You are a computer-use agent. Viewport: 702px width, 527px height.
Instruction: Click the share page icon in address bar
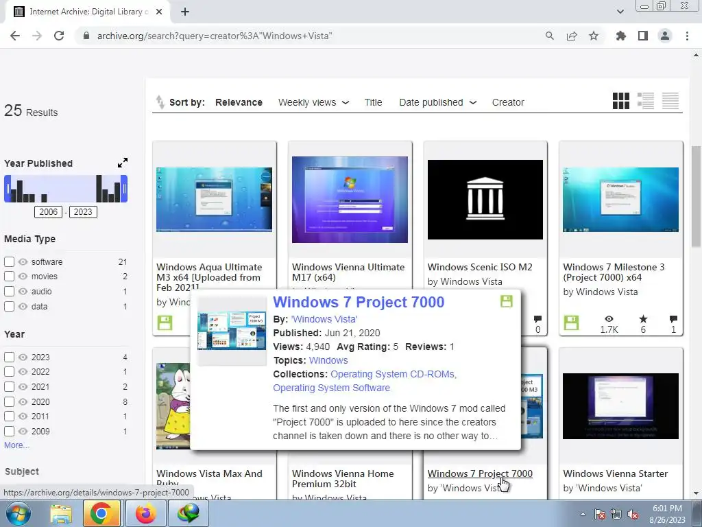coord(572,36)
